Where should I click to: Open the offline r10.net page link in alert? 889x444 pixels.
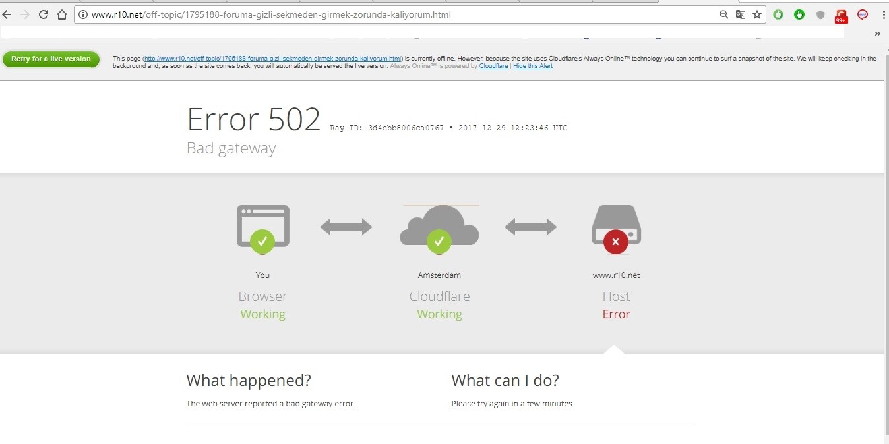272,59
